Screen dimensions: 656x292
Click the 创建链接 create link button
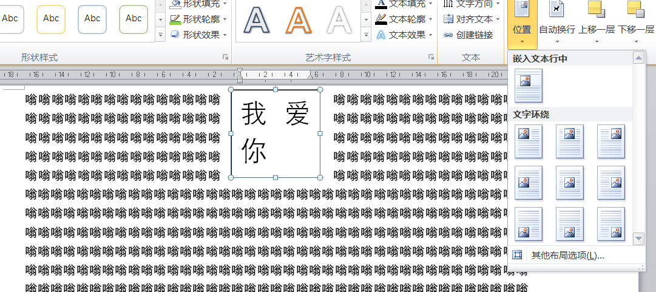[468, 35]
